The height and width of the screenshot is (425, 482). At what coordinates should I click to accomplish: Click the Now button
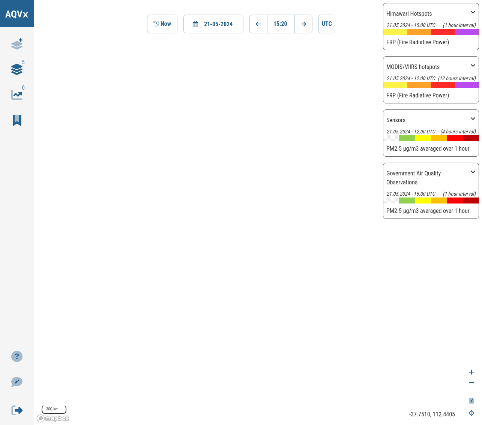tap(162, 24)
